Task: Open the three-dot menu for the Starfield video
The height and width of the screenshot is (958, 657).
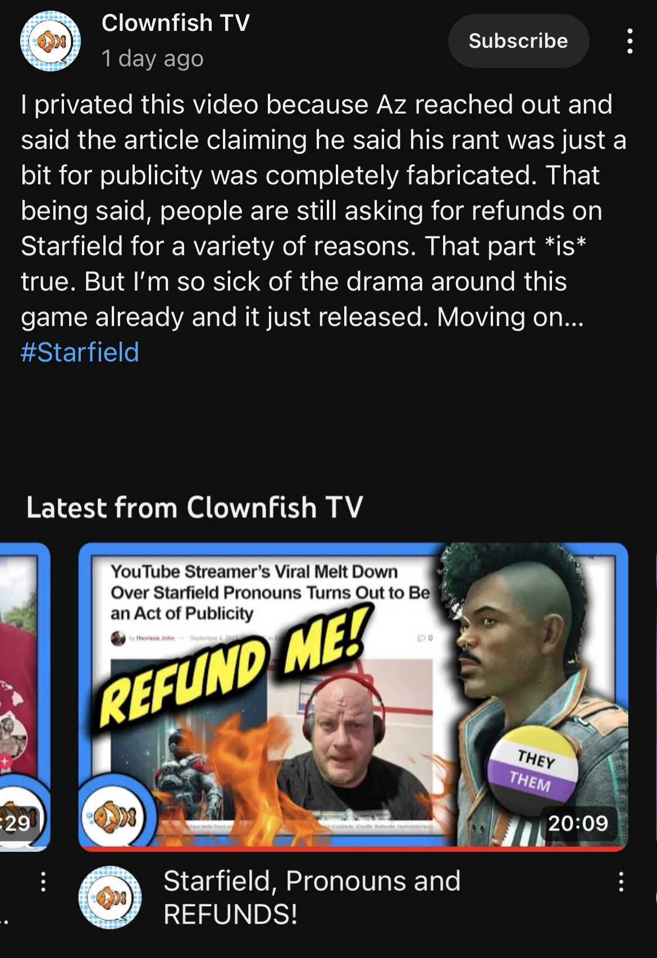Action: pos(620,882)
